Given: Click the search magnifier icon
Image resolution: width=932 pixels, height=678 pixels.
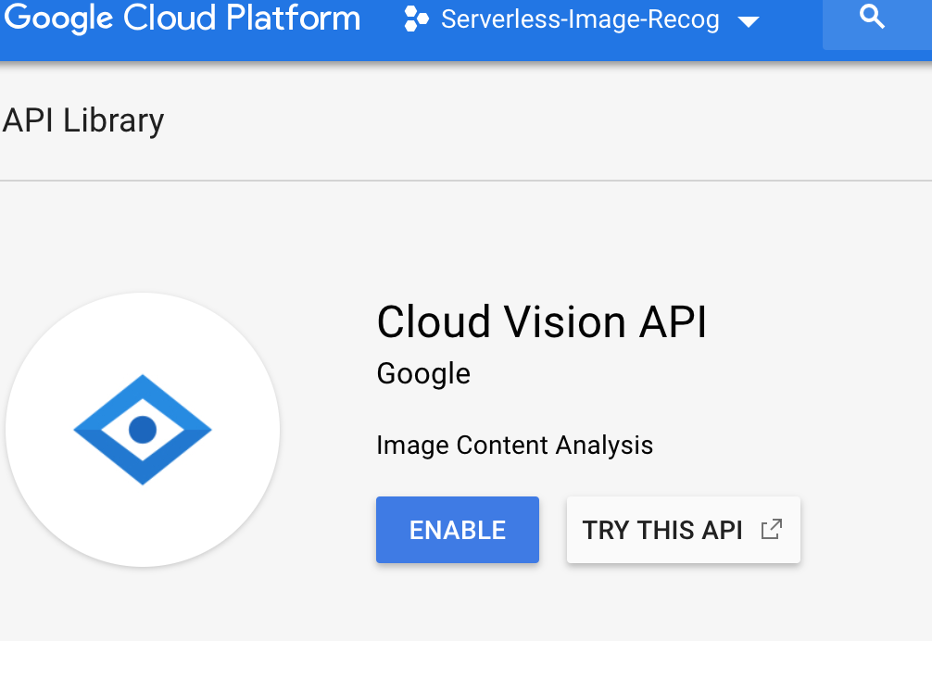Looking at the screenshot, I should point(872,17).
